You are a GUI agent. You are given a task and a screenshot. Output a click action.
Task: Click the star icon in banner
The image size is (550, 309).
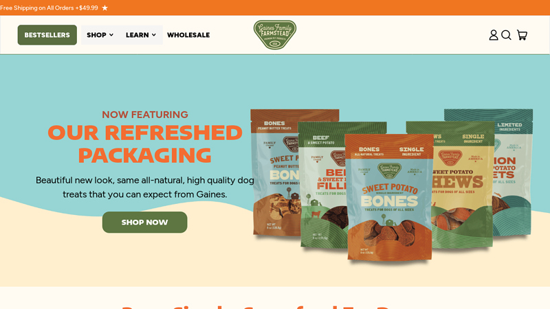click(x=105, y=8)
